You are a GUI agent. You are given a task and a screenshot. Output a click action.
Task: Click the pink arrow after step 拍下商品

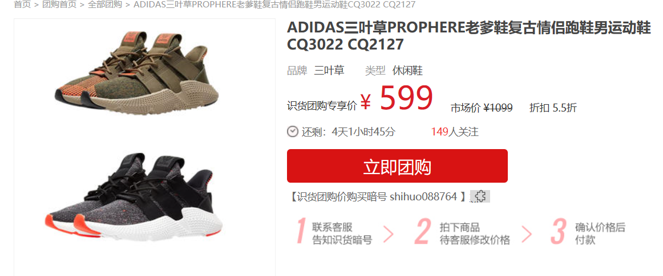point(527,233)
